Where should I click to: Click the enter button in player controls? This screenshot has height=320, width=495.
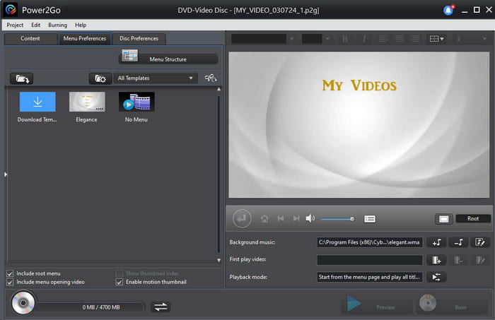coord(242,218)
